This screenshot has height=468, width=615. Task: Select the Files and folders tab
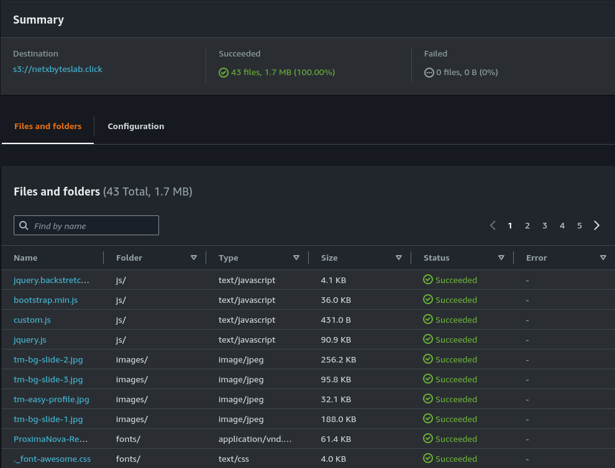coord(48,126)
